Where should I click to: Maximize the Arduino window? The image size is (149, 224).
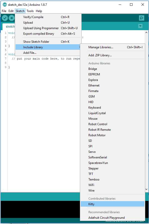coord(131,5)
